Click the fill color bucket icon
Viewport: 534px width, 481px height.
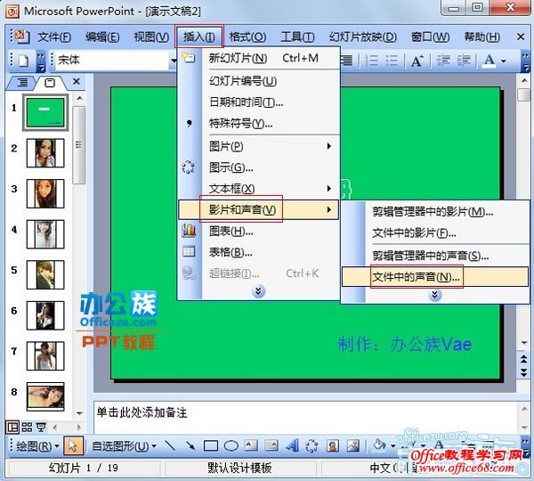(379, 444)
